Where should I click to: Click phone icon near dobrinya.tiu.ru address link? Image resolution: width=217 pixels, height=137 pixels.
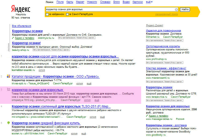pyautogui.click(x=13, y=38)
